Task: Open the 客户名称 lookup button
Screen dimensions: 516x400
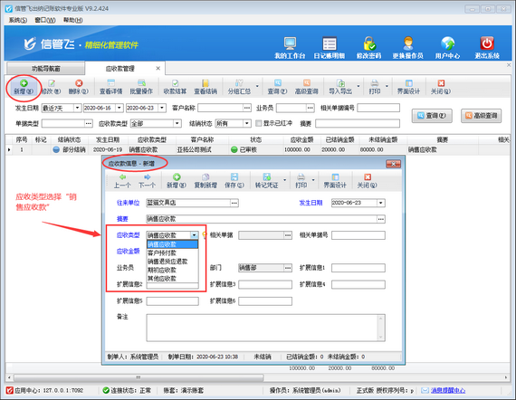Action: click(x=247, y=108)
